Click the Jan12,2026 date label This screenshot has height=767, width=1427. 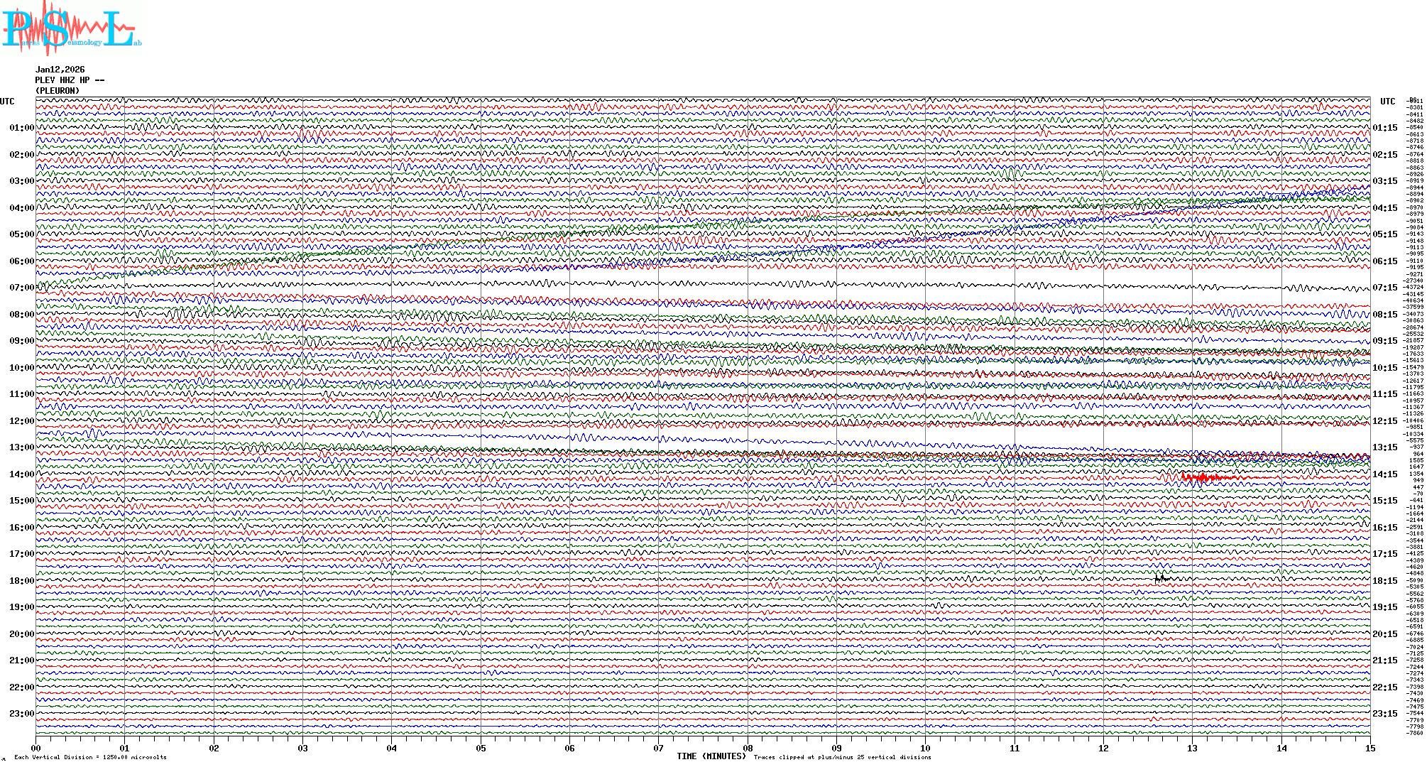pos(60,70)
